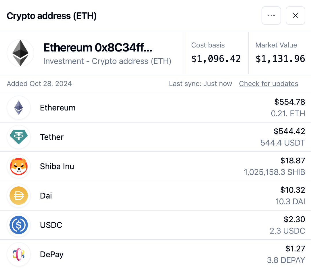Select the Ethereum holding row
Screen dimensions: 311x271
point(155,108)
